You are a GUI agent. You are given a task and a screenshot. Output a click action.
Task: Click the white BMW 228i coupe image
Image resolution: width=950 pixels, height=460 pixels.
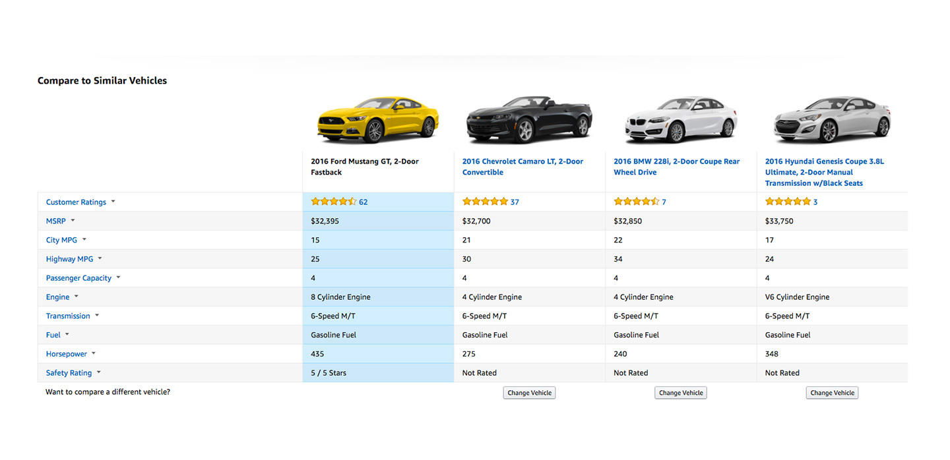(681, 119)
